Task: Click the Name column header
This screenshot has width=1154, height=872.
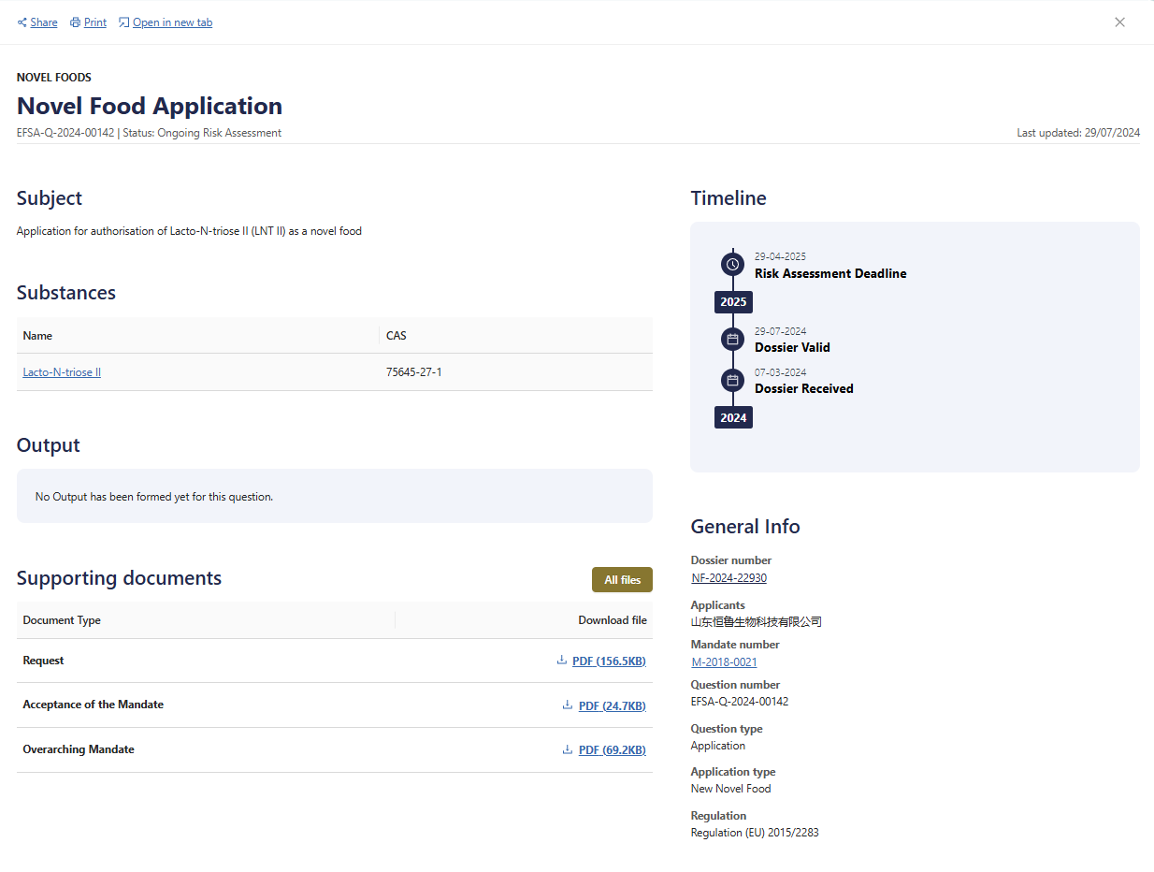Action: [x=37, y=335]
